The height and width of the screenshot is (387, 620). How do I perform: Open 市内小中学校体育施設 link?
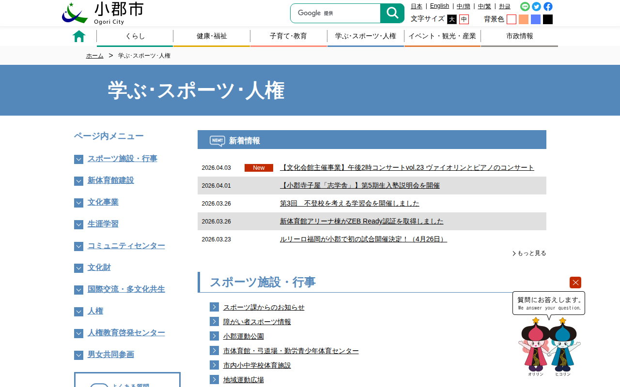pyautogui.click(x=257, y=365)
